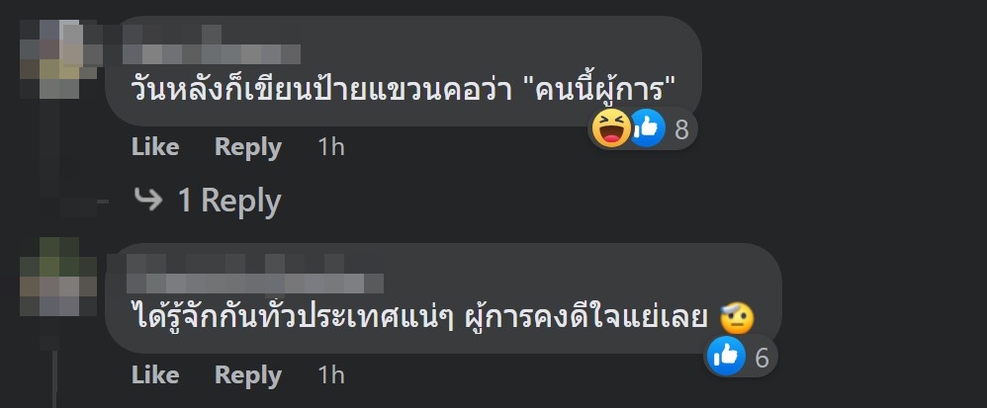Reply to the comment ending with "ผู้การคงดีใจแย่เลย"

coord(248,375)
